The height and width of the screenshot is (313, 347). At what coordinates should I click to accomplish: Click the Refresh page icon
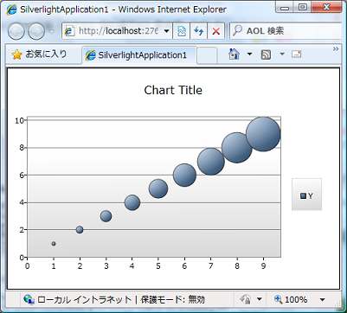point(198,31)
